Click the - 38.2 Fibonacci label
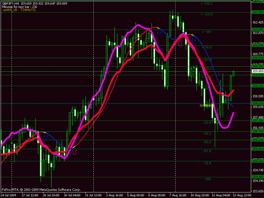 click(207, 133)
